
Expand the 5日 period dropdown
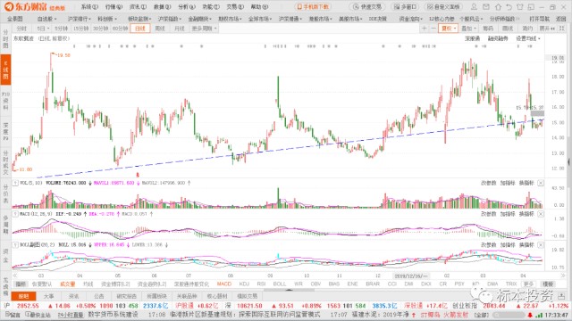(x=43, y=28)
